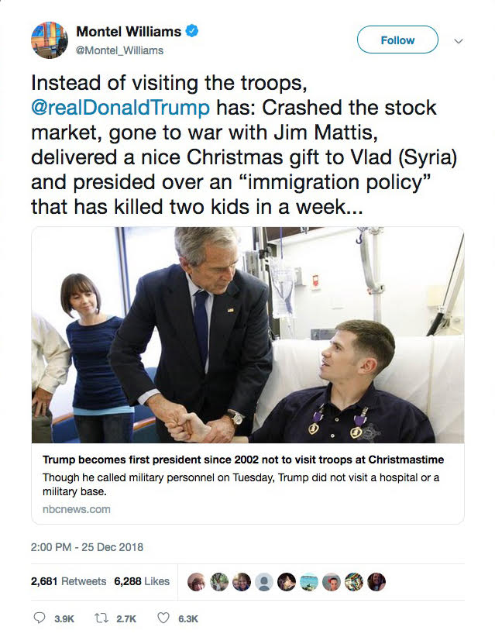Follow Montel Williams
Viewport: 495px width, 644px height.
tap(397, 40)
